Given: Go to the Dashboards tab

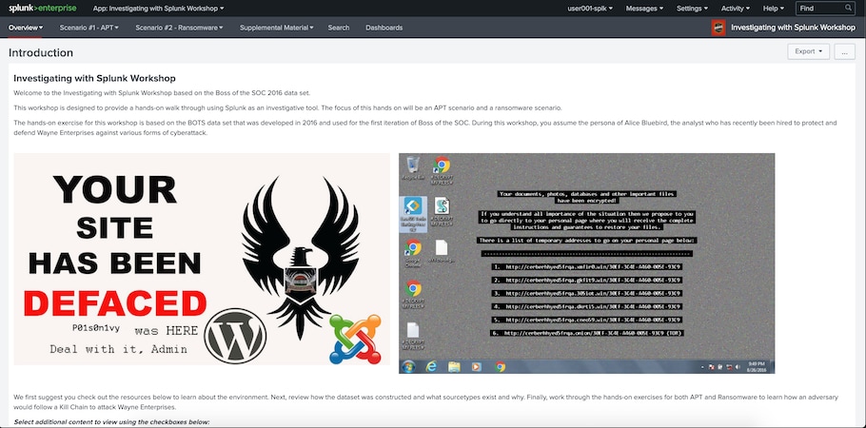Looking at the screenshot, I should (x=384, y=28).
